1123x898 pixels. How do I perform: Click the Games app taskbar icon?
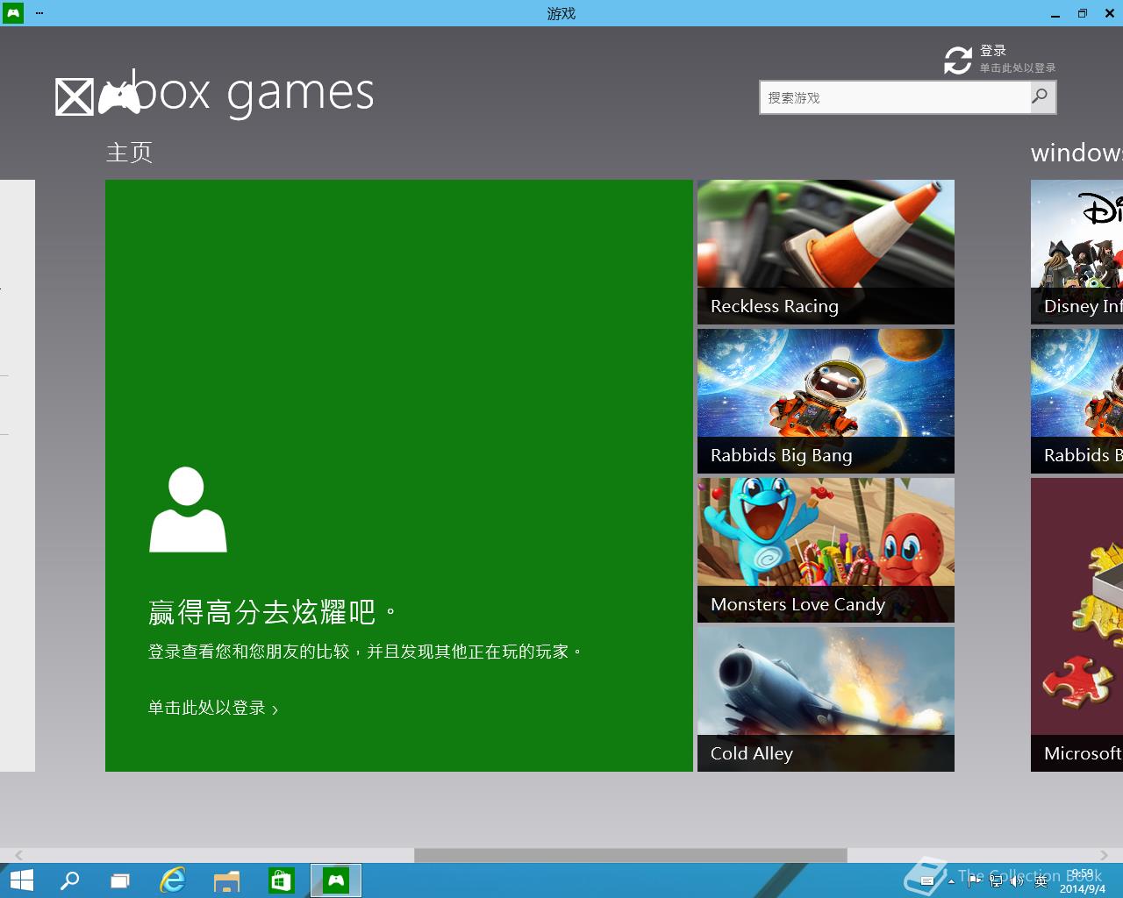[336, 880]
